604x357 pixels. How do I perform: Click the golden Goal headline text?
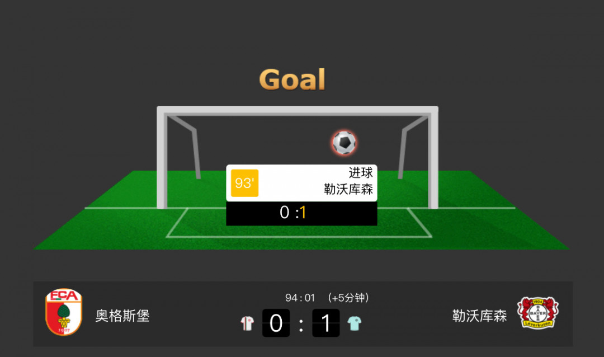point(292,79)
